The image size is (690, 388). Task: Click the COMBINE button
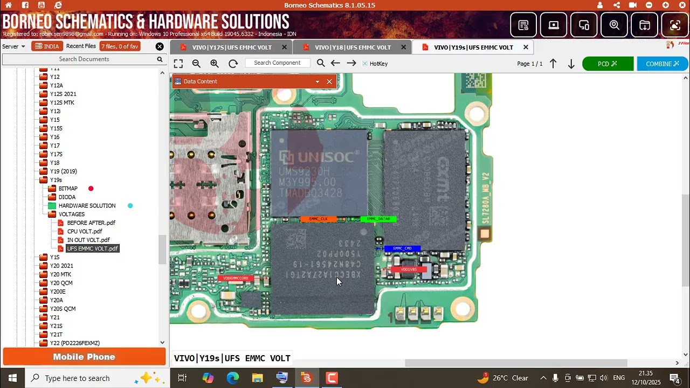[663, 64]
